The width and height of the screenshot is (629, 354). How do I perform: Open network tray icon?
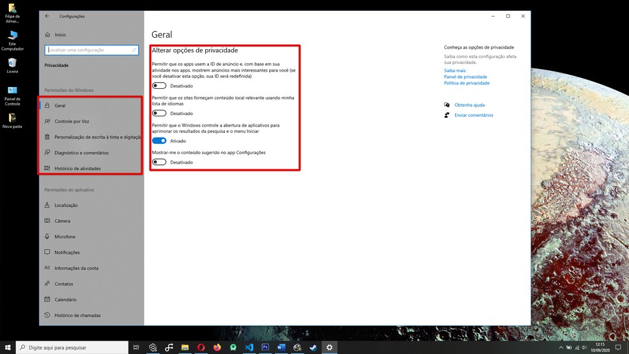tap(577, 348)
